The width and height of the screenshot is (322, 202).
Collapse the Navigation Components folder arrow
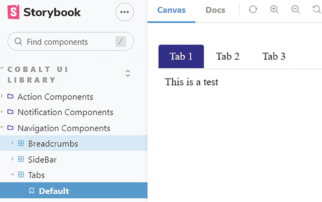click(2, 127)
